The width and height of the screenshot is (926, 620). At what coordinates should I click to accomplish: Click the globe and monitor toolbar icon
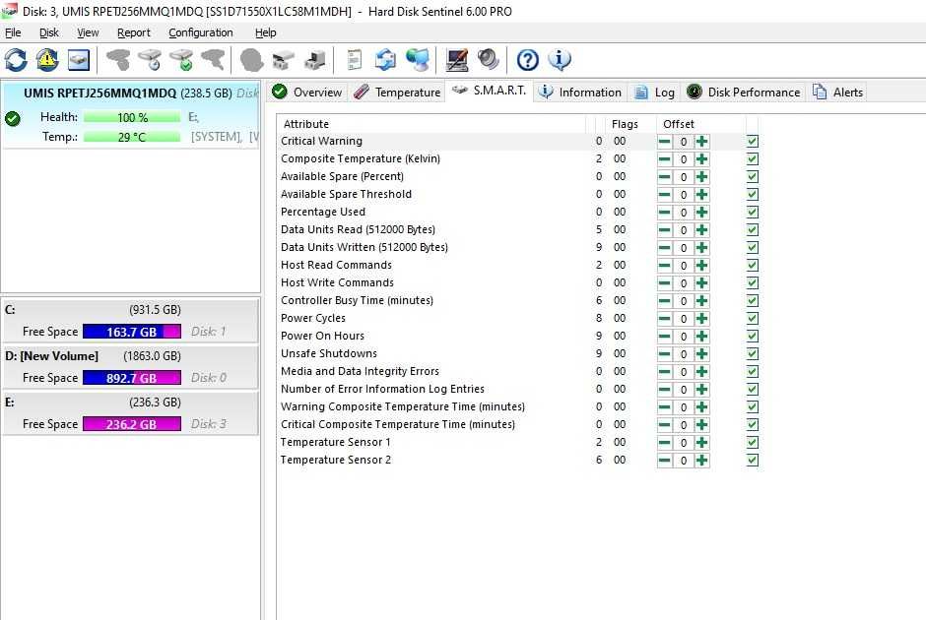418,60
